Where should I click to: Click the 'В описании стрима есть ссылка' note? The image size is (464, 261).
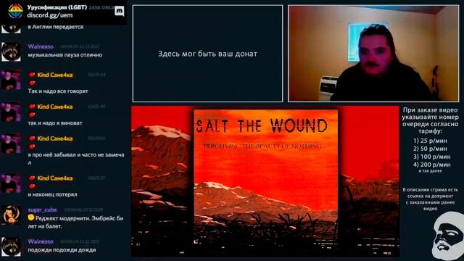[430, 199]
